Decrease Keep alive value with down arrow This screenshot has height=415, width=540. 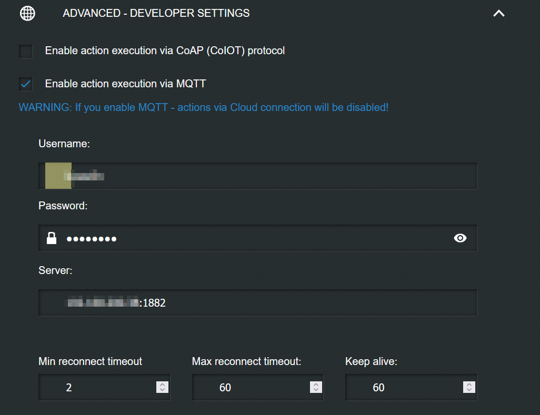pyautogui.click(x=469, y=390)
